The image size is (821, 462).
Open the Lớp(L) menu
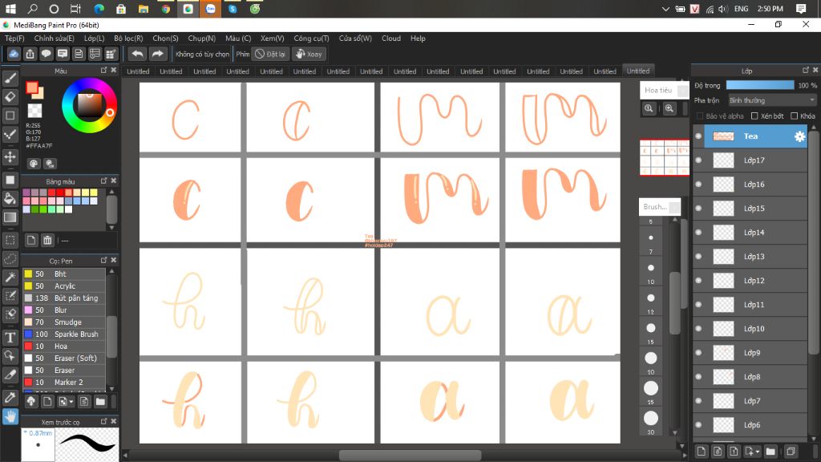pyautogui.click(x=95, y=38)
